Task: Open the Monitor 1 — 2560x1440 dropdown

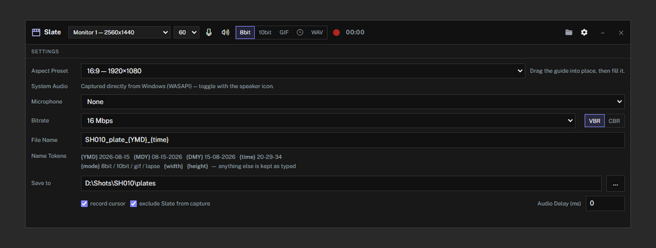Action: (119, 32)
